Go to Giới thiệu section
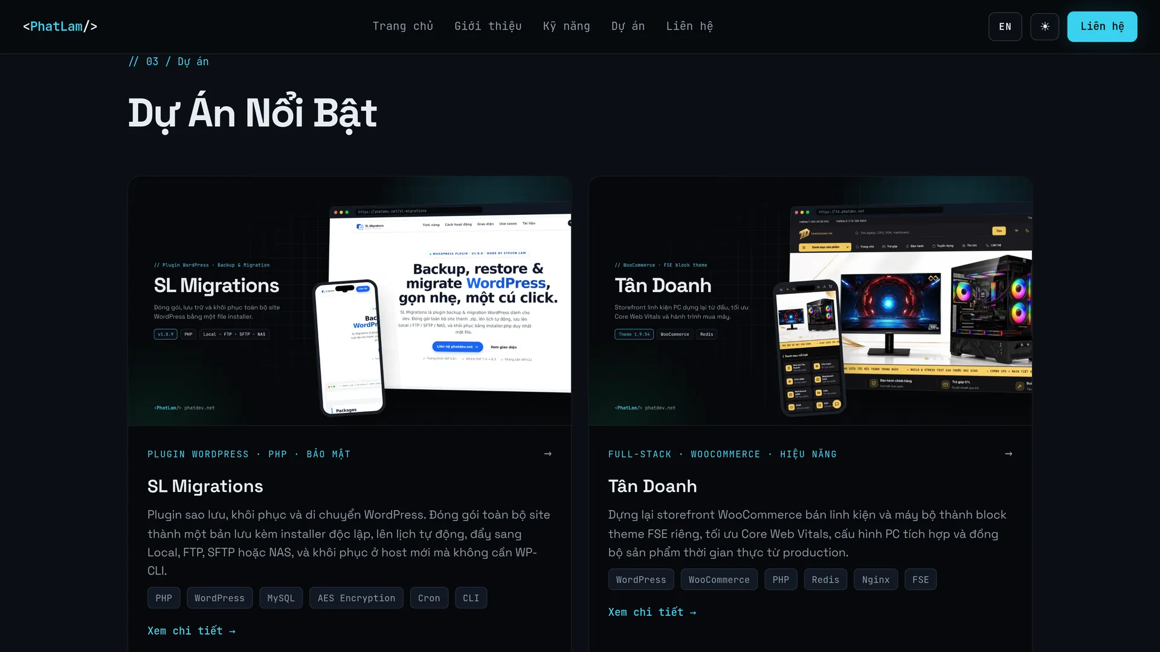Screen dimensions: 1160x652 coord(488,26)
